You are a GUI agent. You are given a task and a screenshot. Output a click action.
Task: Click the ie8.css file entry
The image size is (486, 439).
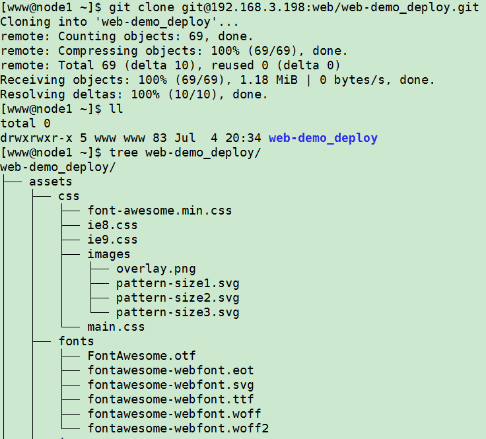coord(112,225)
